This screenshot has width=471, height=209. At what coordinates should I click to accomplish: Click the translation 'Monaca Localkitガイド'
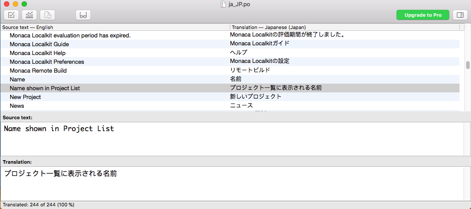260,44
